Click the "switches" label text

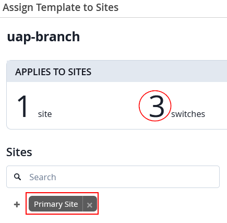(x=188, y=114)
